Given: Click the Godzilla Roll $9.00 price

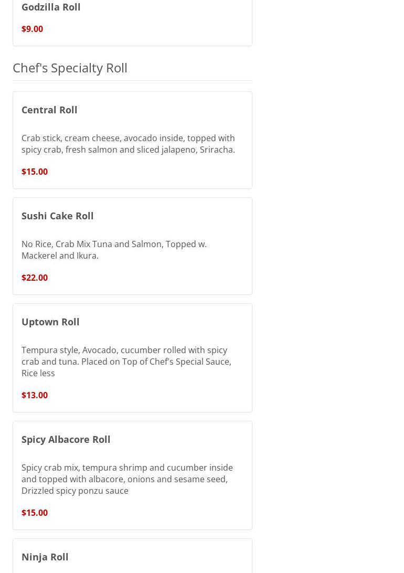Looking at the screenshot, I should 32,29.
